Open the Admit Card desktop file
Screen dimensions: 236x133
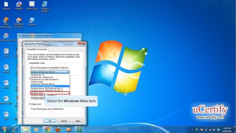click(32, 6)
